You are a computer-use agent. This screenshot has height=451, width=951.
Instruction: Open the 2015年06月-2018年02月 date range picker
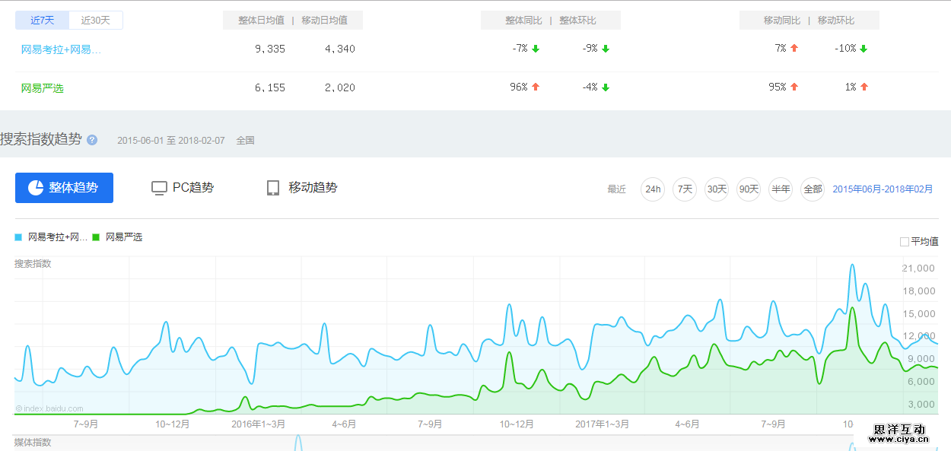[x=883, y=189]
